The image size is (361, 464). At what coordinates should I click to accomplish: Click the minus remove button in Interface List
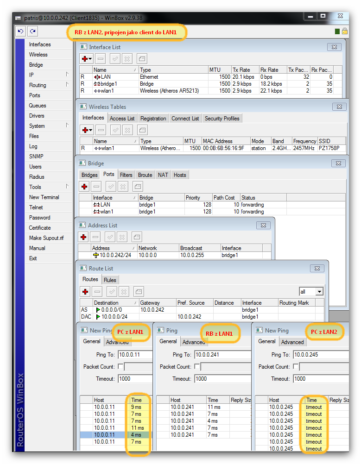click(x=101, y=59)
